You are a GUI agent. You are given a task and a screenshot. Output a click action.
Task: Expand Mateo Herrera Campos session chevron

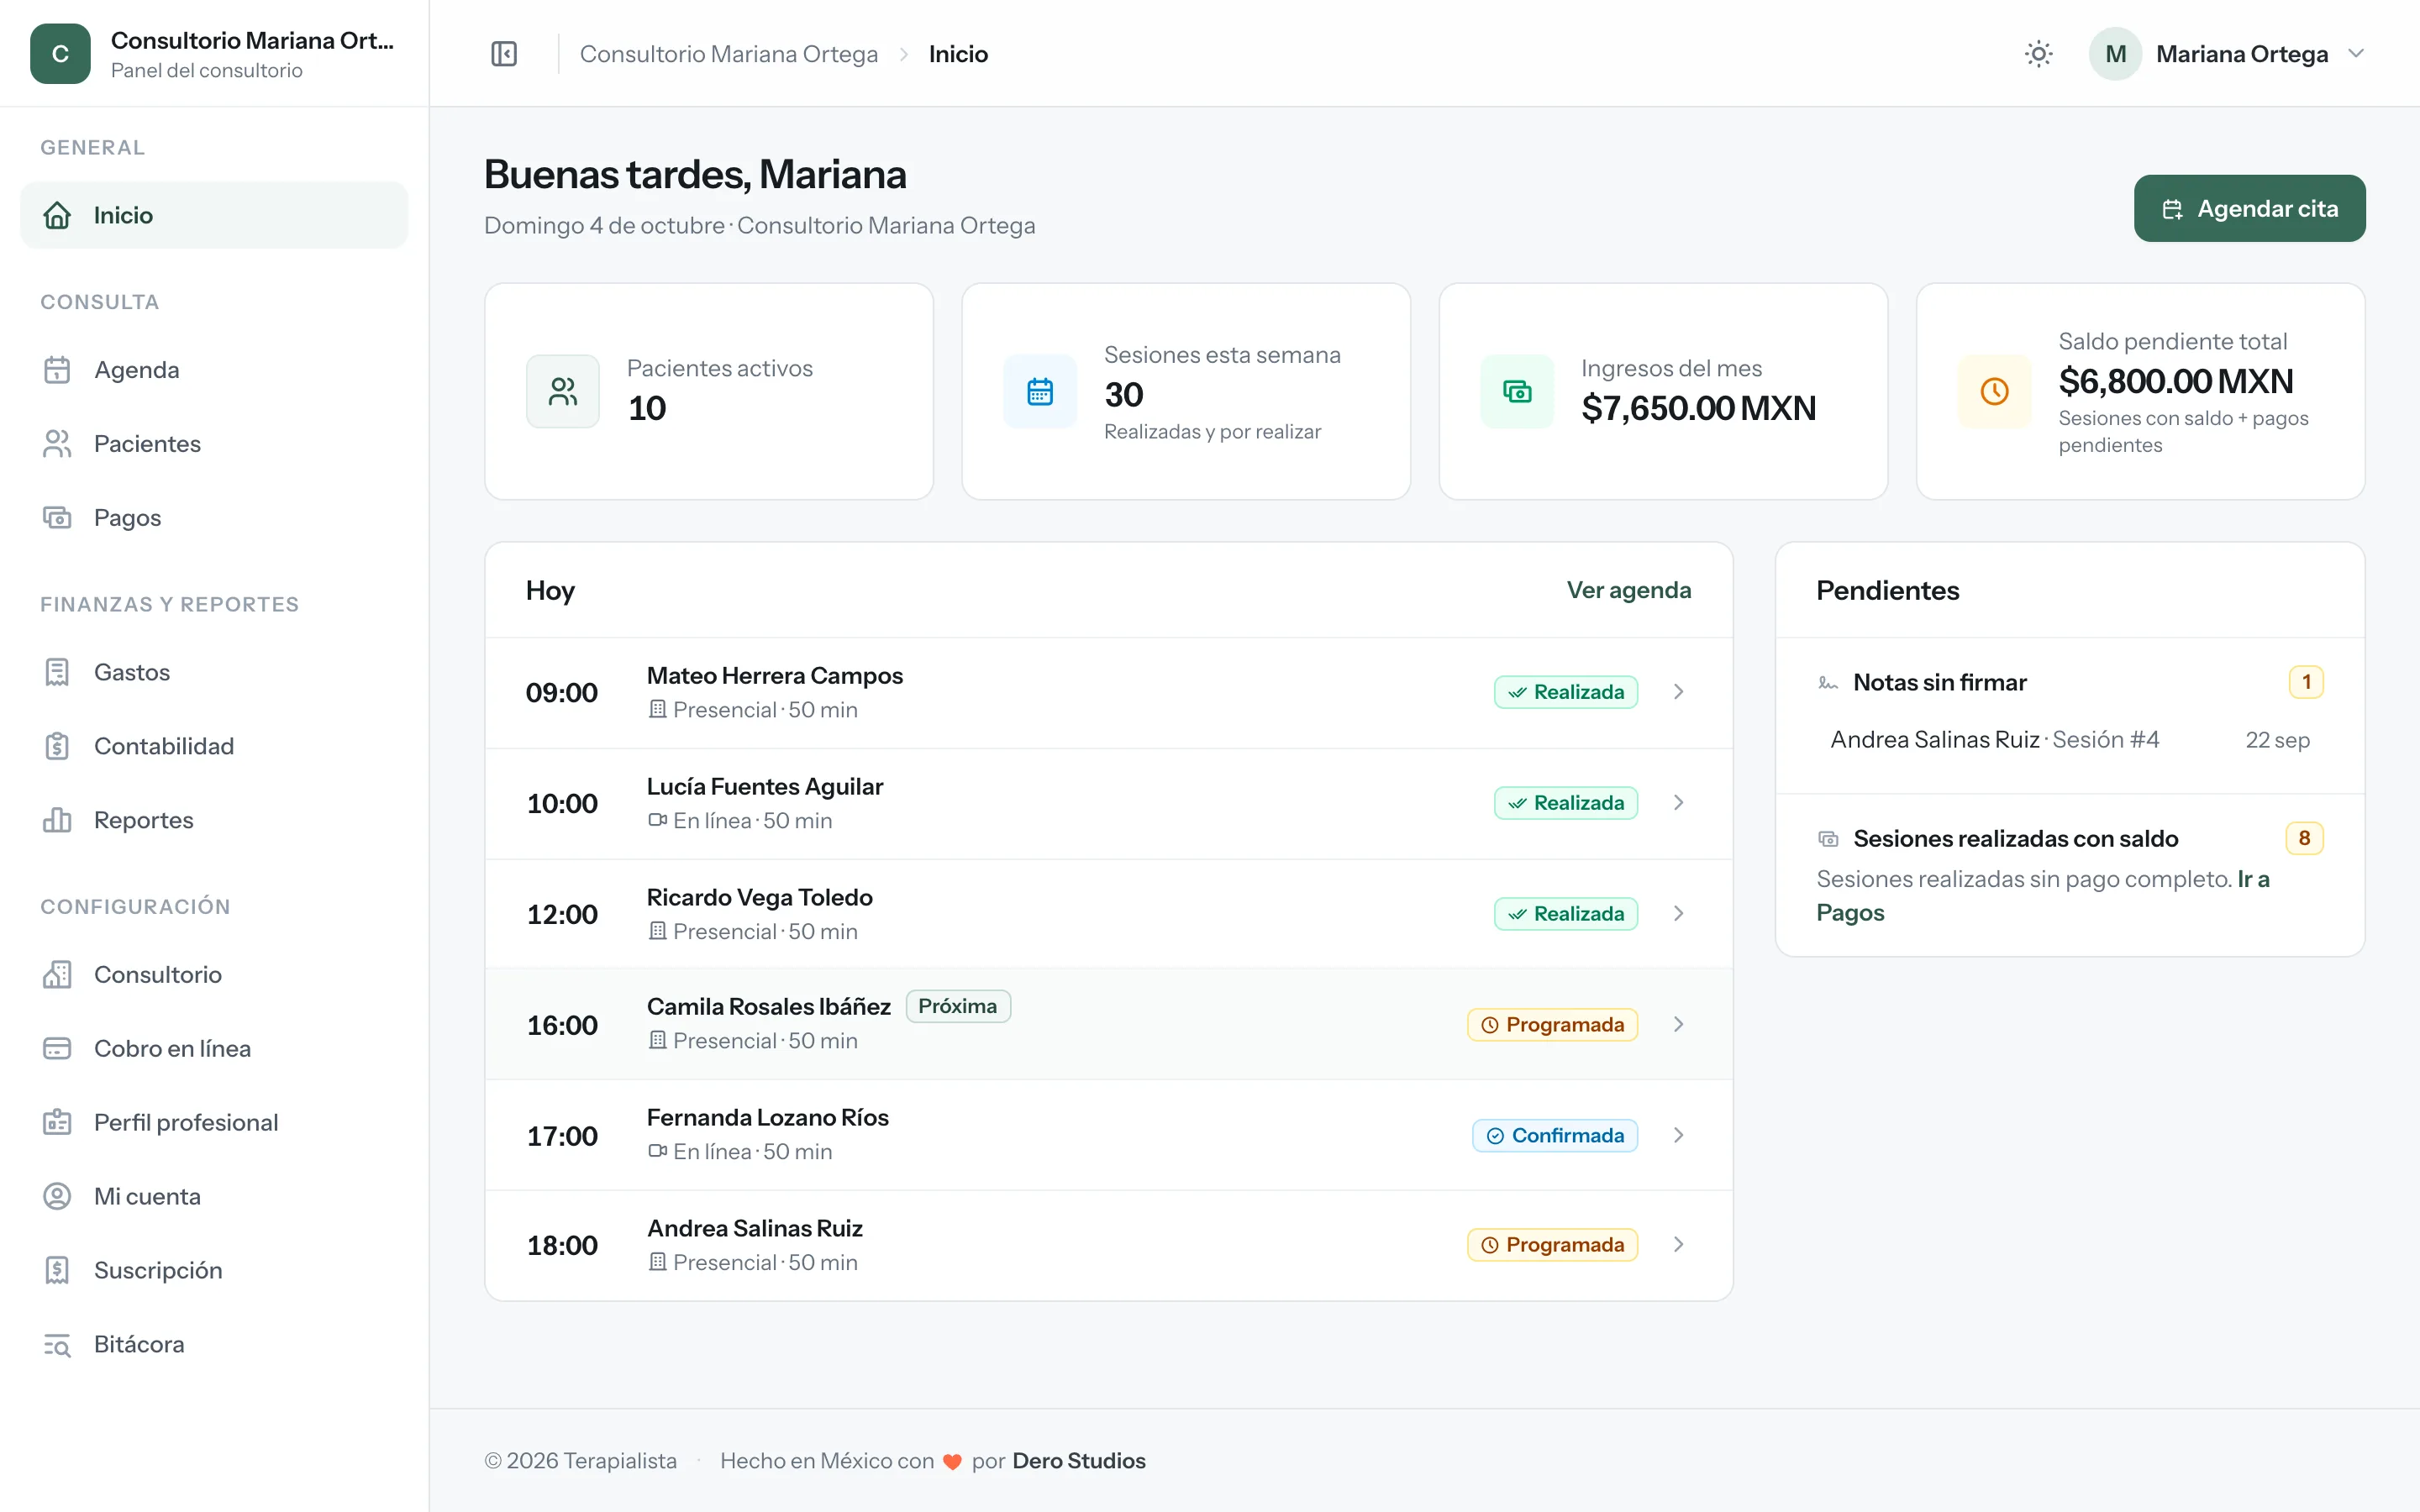point(1678,692)
